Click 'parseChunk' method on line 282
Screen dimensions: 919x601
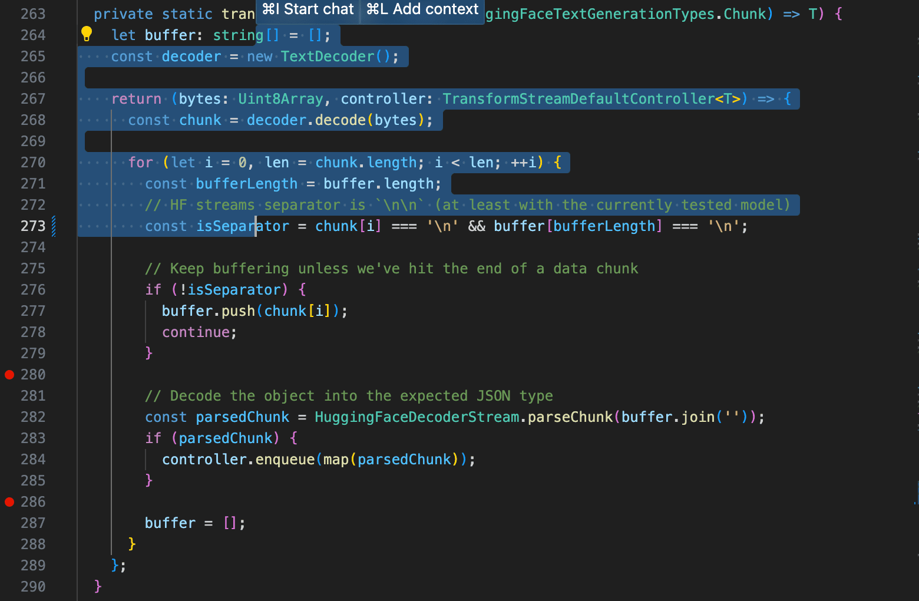tap(570, 417)
